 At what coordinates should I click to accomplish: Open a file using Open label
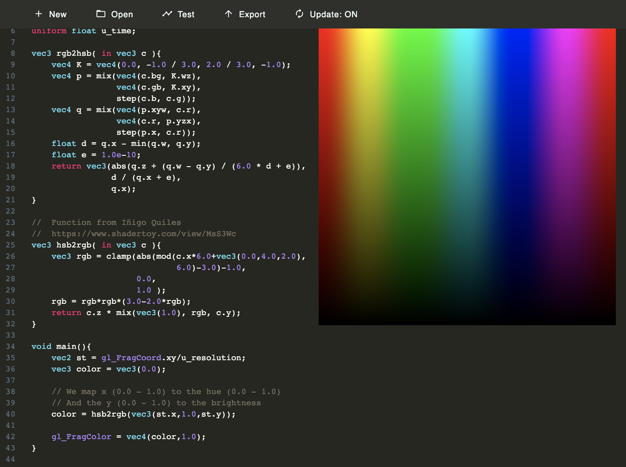(122, 14)
